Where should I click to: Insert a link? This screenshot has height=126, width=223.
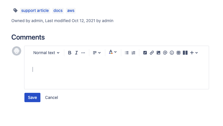[152, 53]
